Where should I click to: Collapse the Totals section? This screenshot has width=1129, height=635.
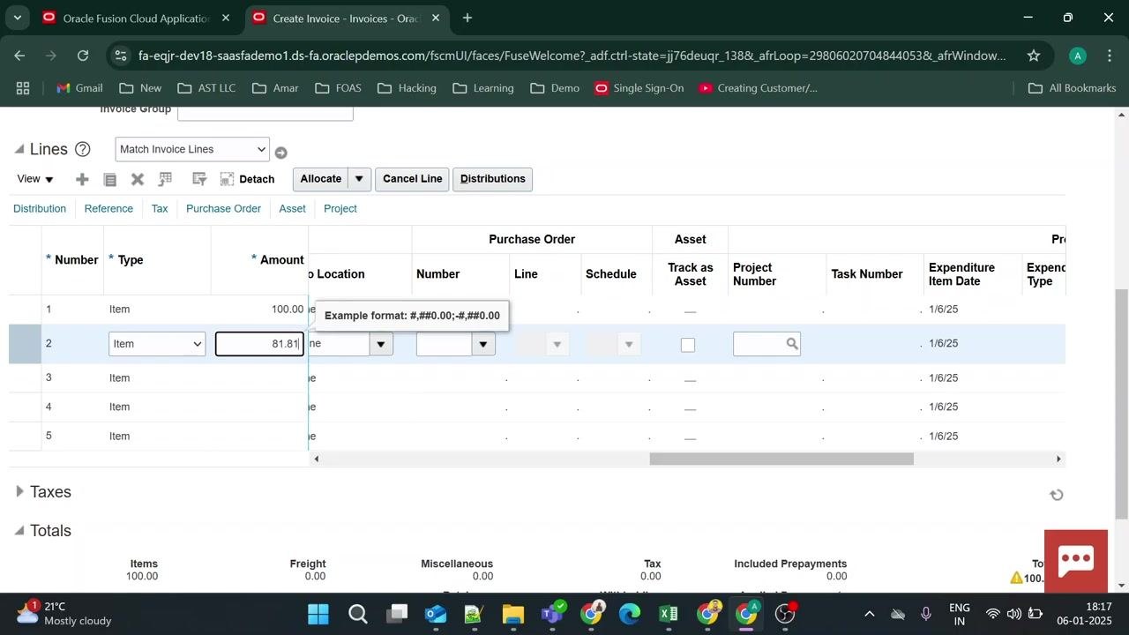coord(19,530)
